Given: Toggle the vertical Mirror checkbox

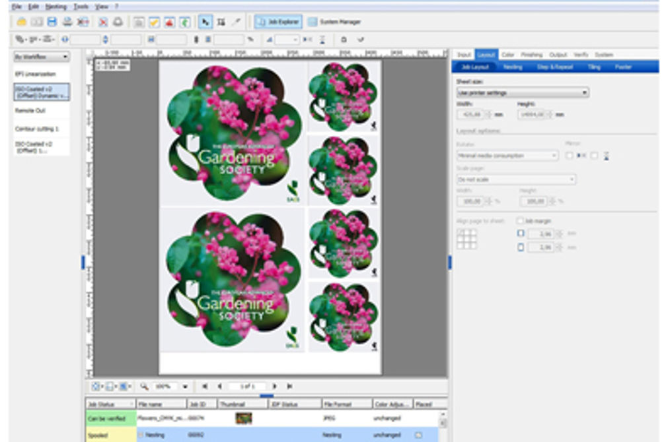Looking at the screenshot, I should 594,156.
